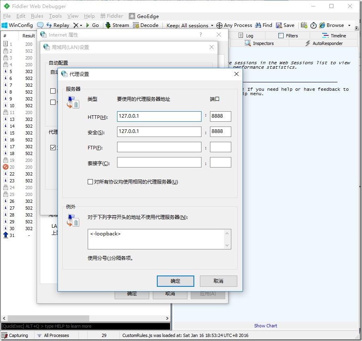This screenshot has width=362, height=341.
Task: Toggle first auto-config checkbox in LAN dialog
Action: click(x=53, y=91)
